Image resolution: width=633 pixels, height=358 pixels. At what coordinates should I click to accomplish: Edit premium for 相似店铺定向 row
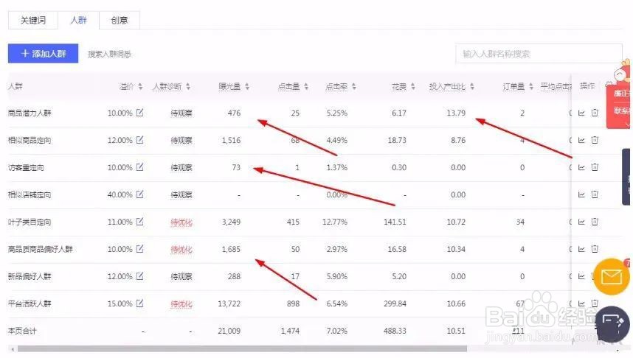[x=139, y=194]
